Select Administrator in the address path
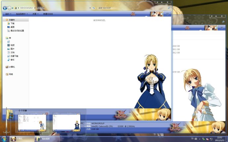Screen dimensions: 228x142 [x=27, y=8]
